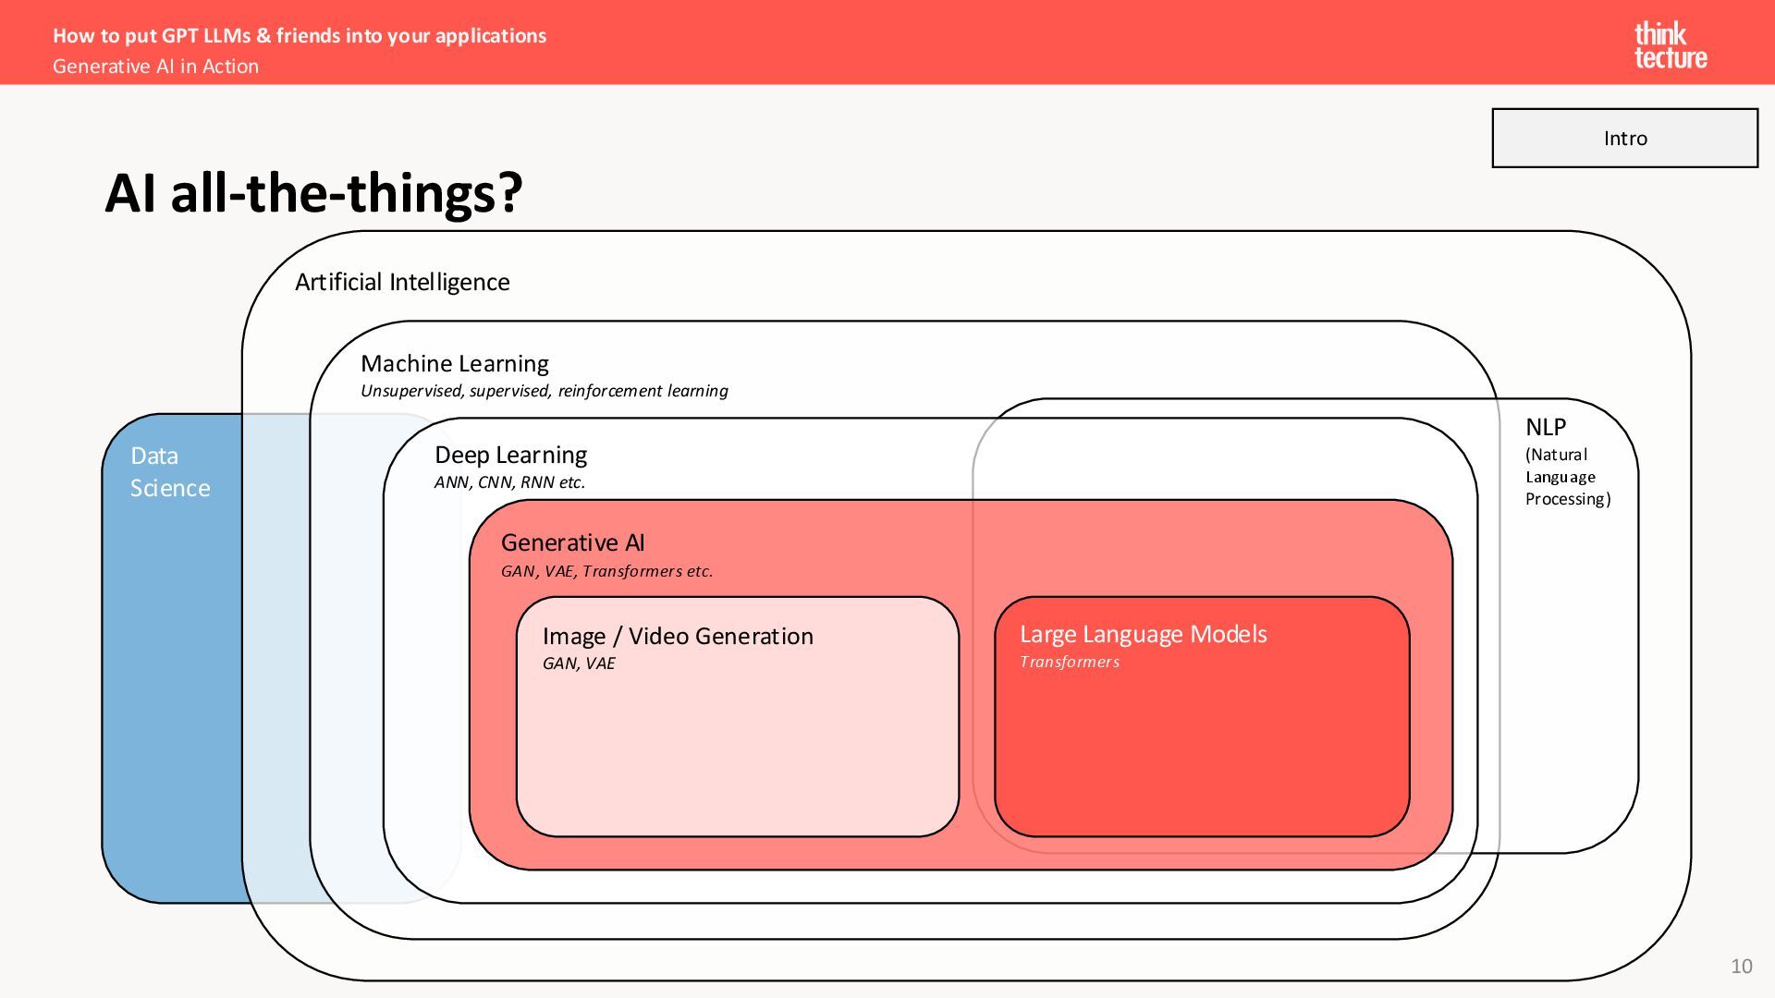Click the 'Generative AI in Action' subtitle

(x=155, y=67)
